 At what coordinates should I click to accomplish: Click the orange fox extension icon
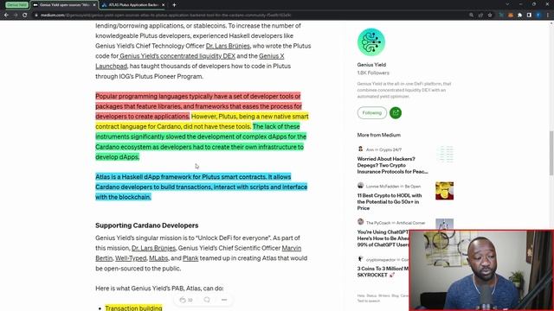pyautogui.click(x=511, y=16)
